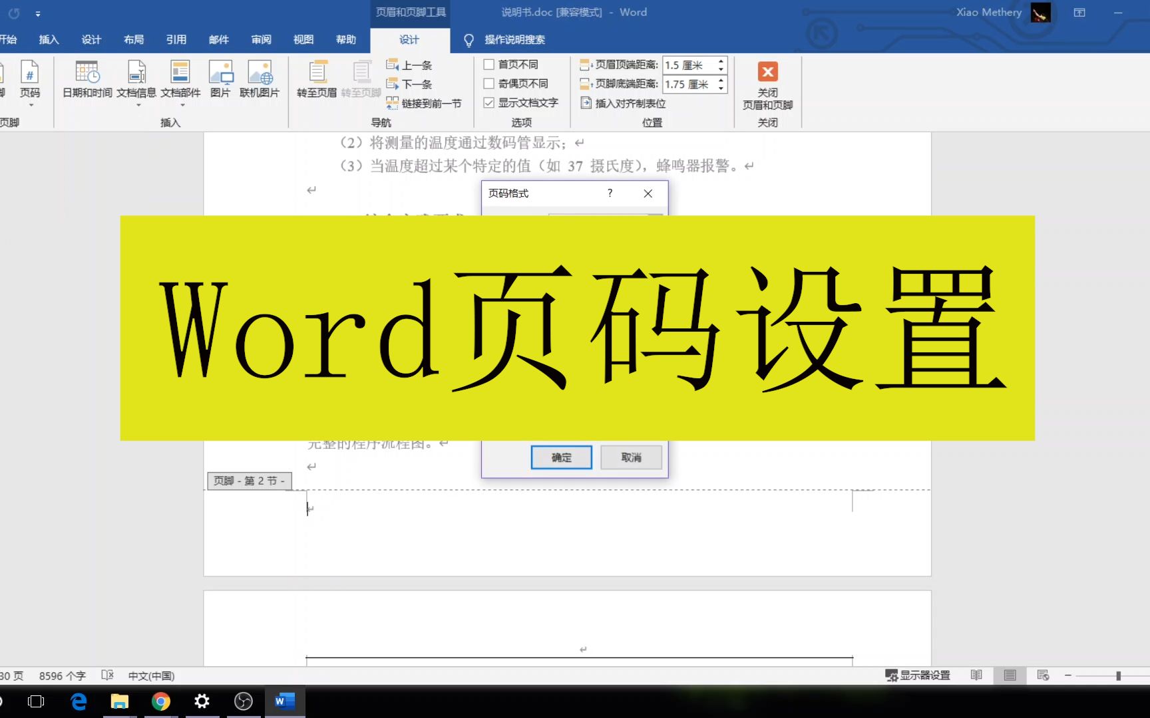Enable the 奇偶页不同 checkbox
The image size is (1150, 718).
coord(488,83)
